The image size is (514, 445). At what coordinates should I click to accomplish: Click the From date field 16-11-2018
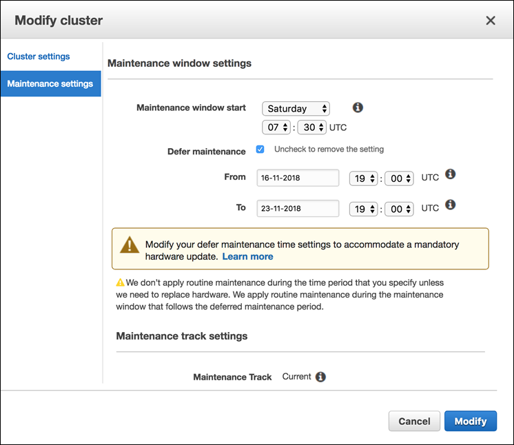point(298,178)
